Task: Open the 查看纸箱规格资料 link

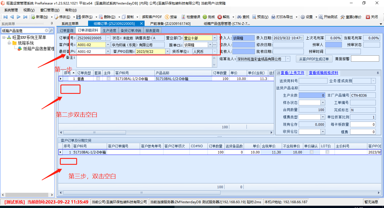Action: tap(324, 73)
